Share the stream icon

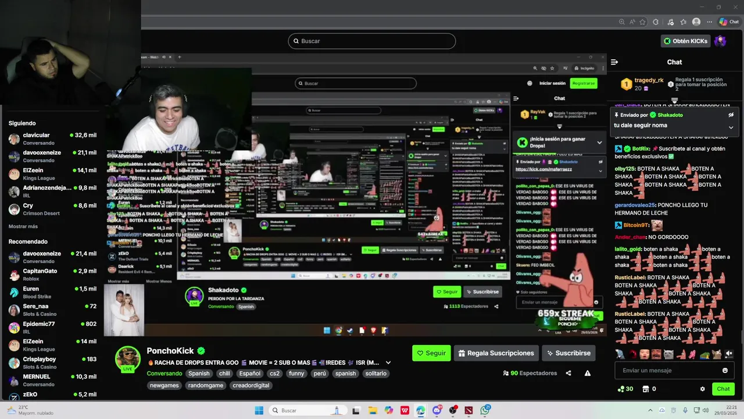coord(568,373)
